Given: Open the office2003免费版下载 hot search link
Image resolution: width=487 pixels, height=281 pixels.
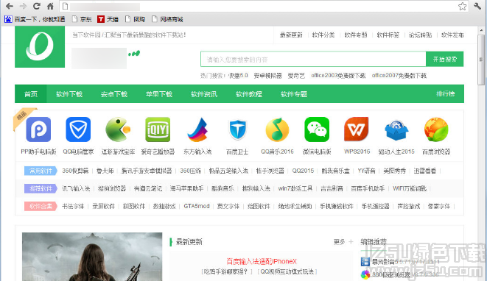Looking at the screenshot, I should tap(338, 75).
